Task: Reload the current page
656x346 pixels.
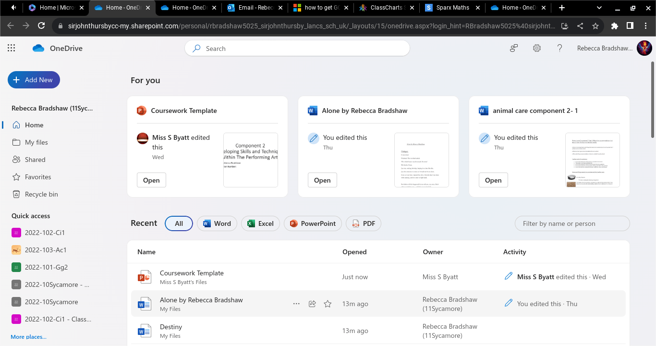Action: [41, 26]
